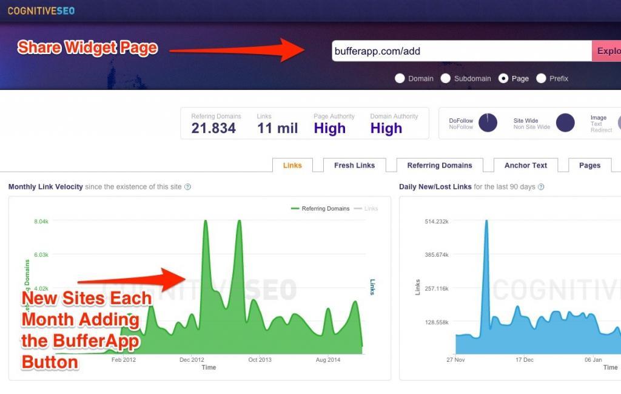Screen dimensions: 621x394
Task: Click the 257.116k axis value
Action: click(x=437, y=288)
